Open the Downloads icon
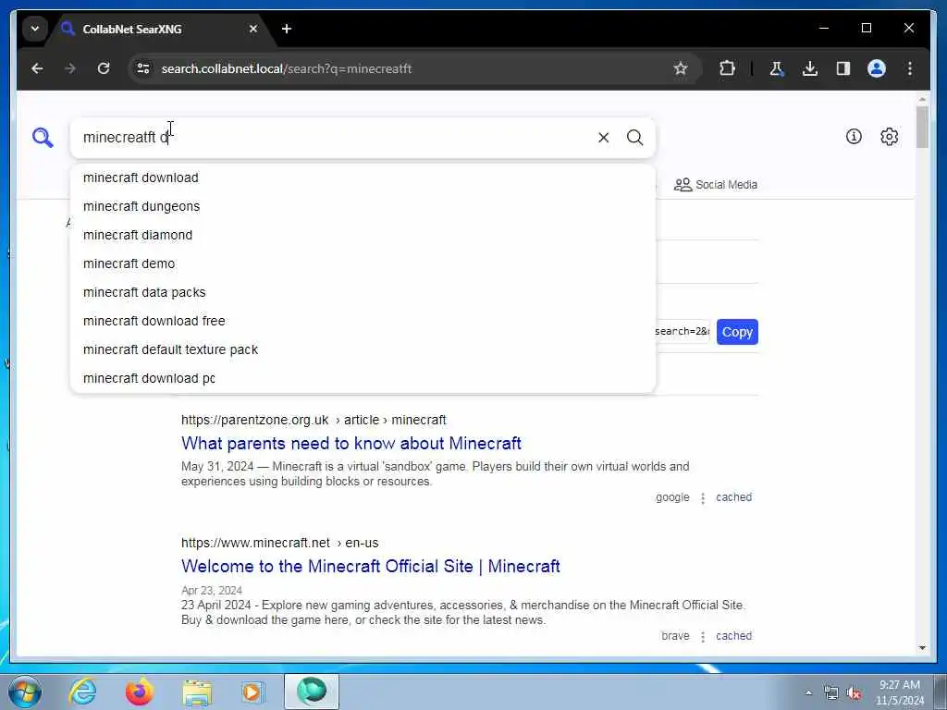947x710 pixels. tap(810, 68)
